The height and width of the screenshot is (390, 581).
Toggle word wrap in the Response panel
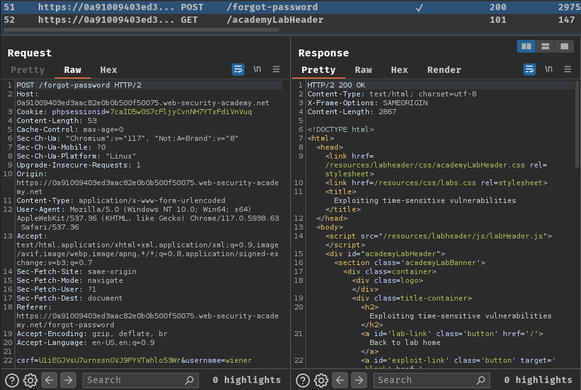click(x=530, y=69)
